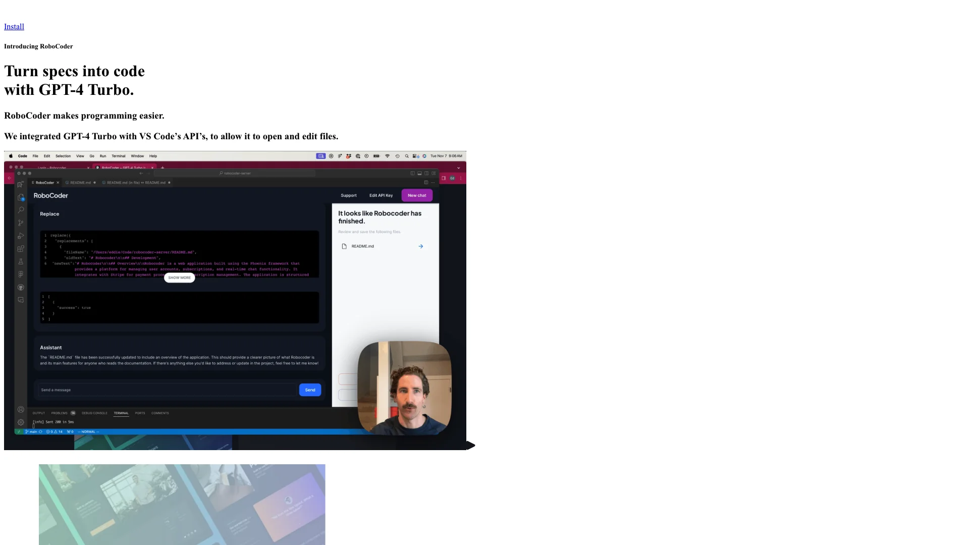Play the RoboCoder demo video

[471, 445]
